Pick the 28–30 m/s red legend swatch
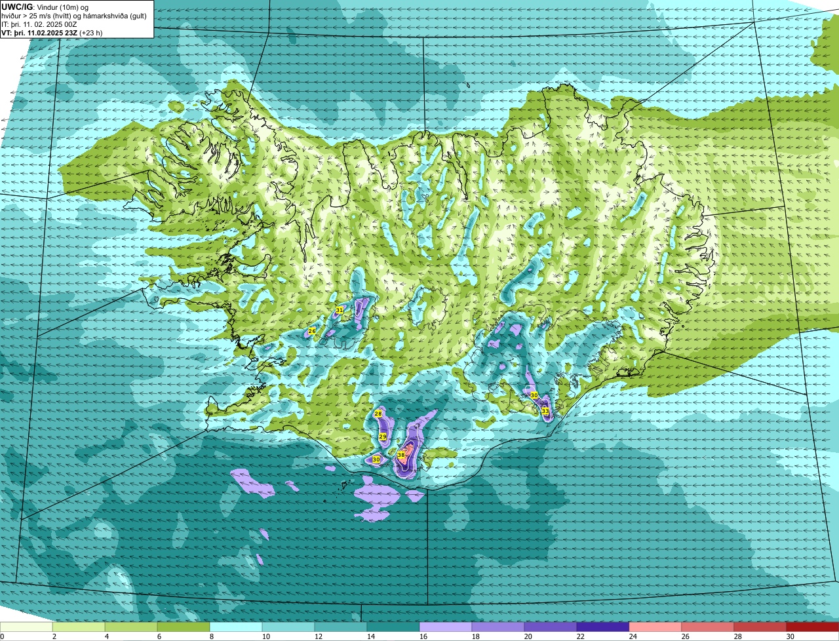Viewport: 839px width, 641px height. (x=760, y=627)
